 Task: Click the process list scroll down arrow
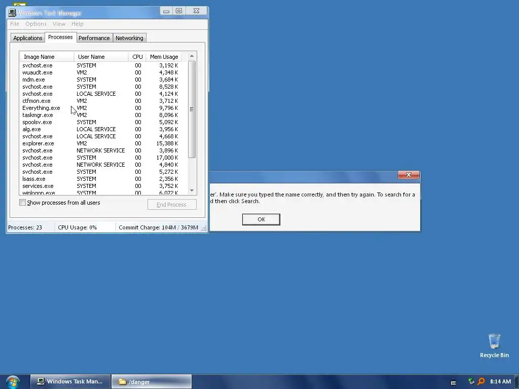point(192,190)
